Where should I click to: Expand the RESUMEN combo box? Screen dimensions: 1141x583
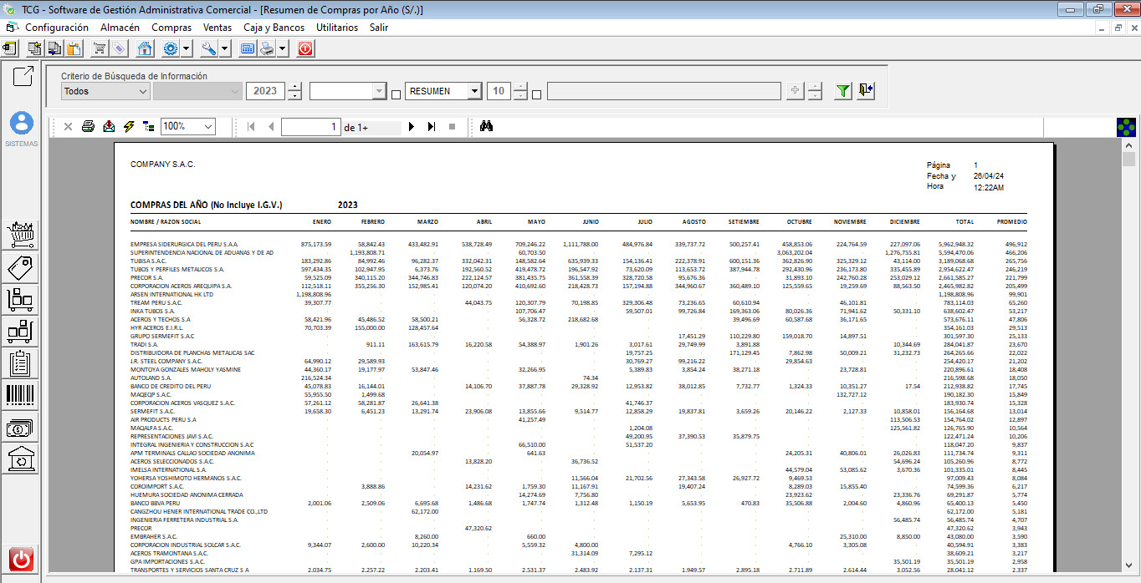point(474,91)
